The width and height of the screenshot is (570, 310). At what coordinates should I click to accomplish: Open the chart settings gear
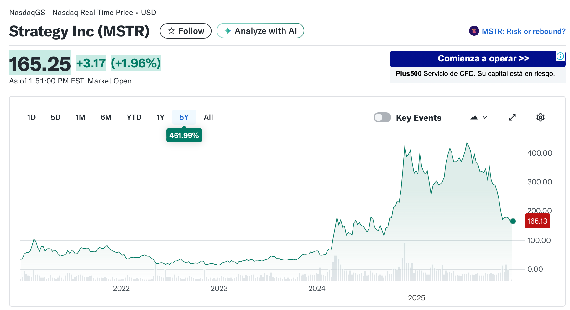540,117
